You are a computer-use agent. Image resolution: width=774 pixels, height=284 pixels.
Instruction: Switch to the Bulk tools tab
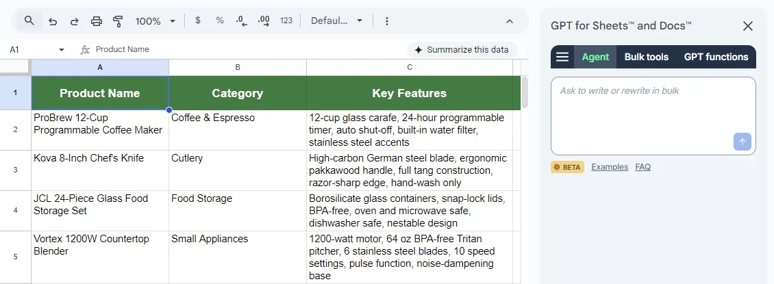coord(646,57)
